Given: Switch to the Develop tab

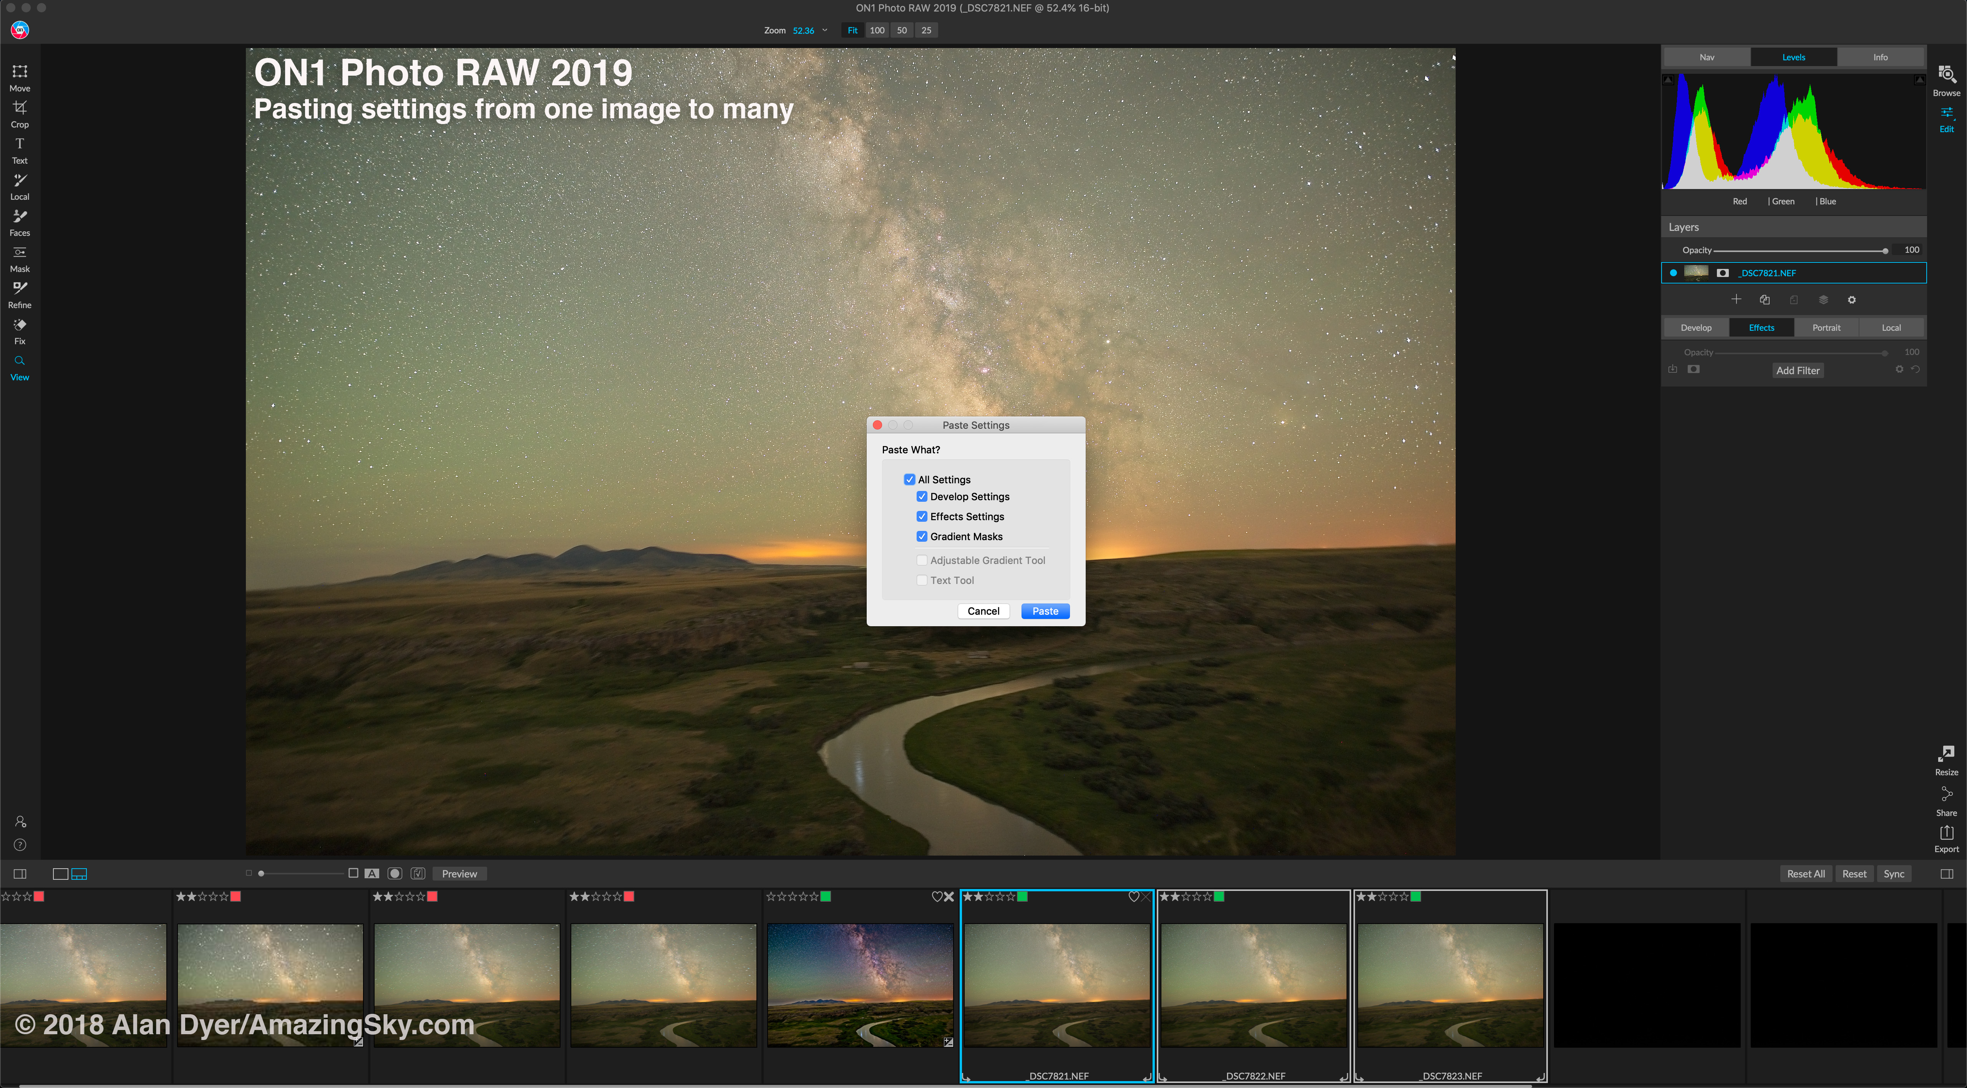Looking at the screenshot, I should pos(1696,328).
